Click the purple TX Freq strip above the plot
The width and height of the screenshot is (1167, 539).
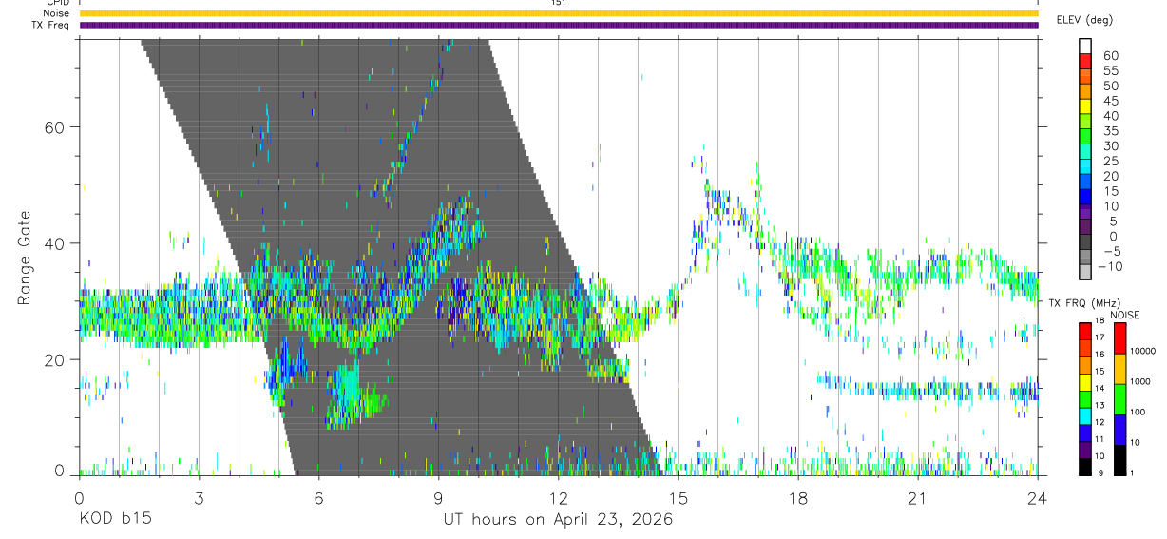pos(559,25)
